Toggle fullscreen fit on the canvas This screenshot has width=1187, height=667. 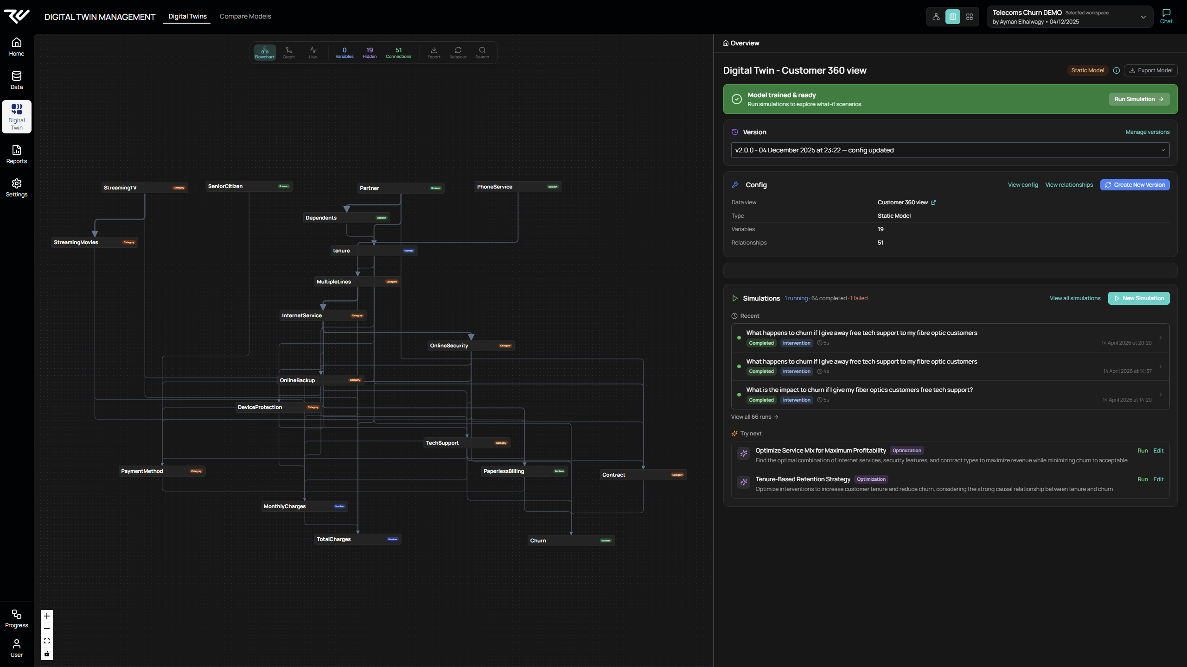click(46, 641)
